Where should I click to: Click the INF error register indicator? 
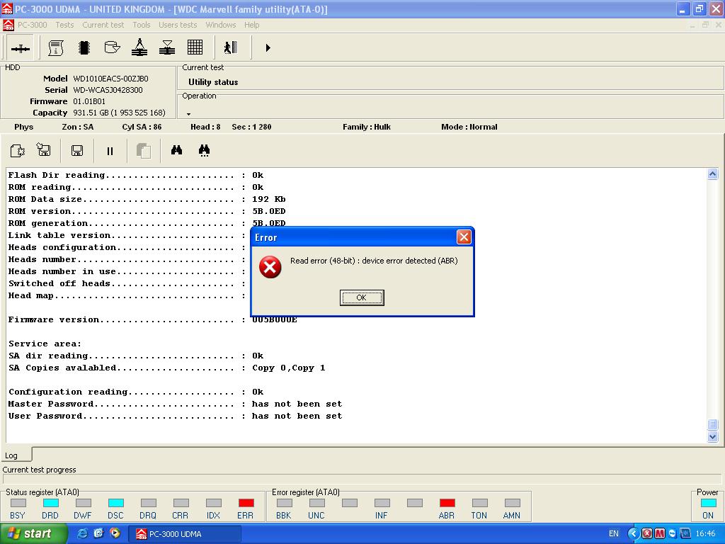382,503
